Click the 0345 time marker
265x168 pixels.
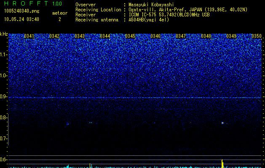pos(130,36)
